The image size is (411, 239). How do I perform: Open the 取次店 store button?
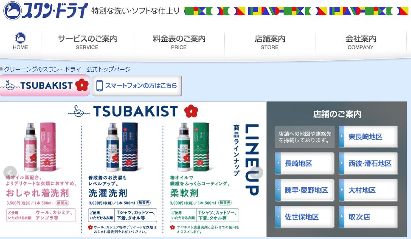(368, 217)
